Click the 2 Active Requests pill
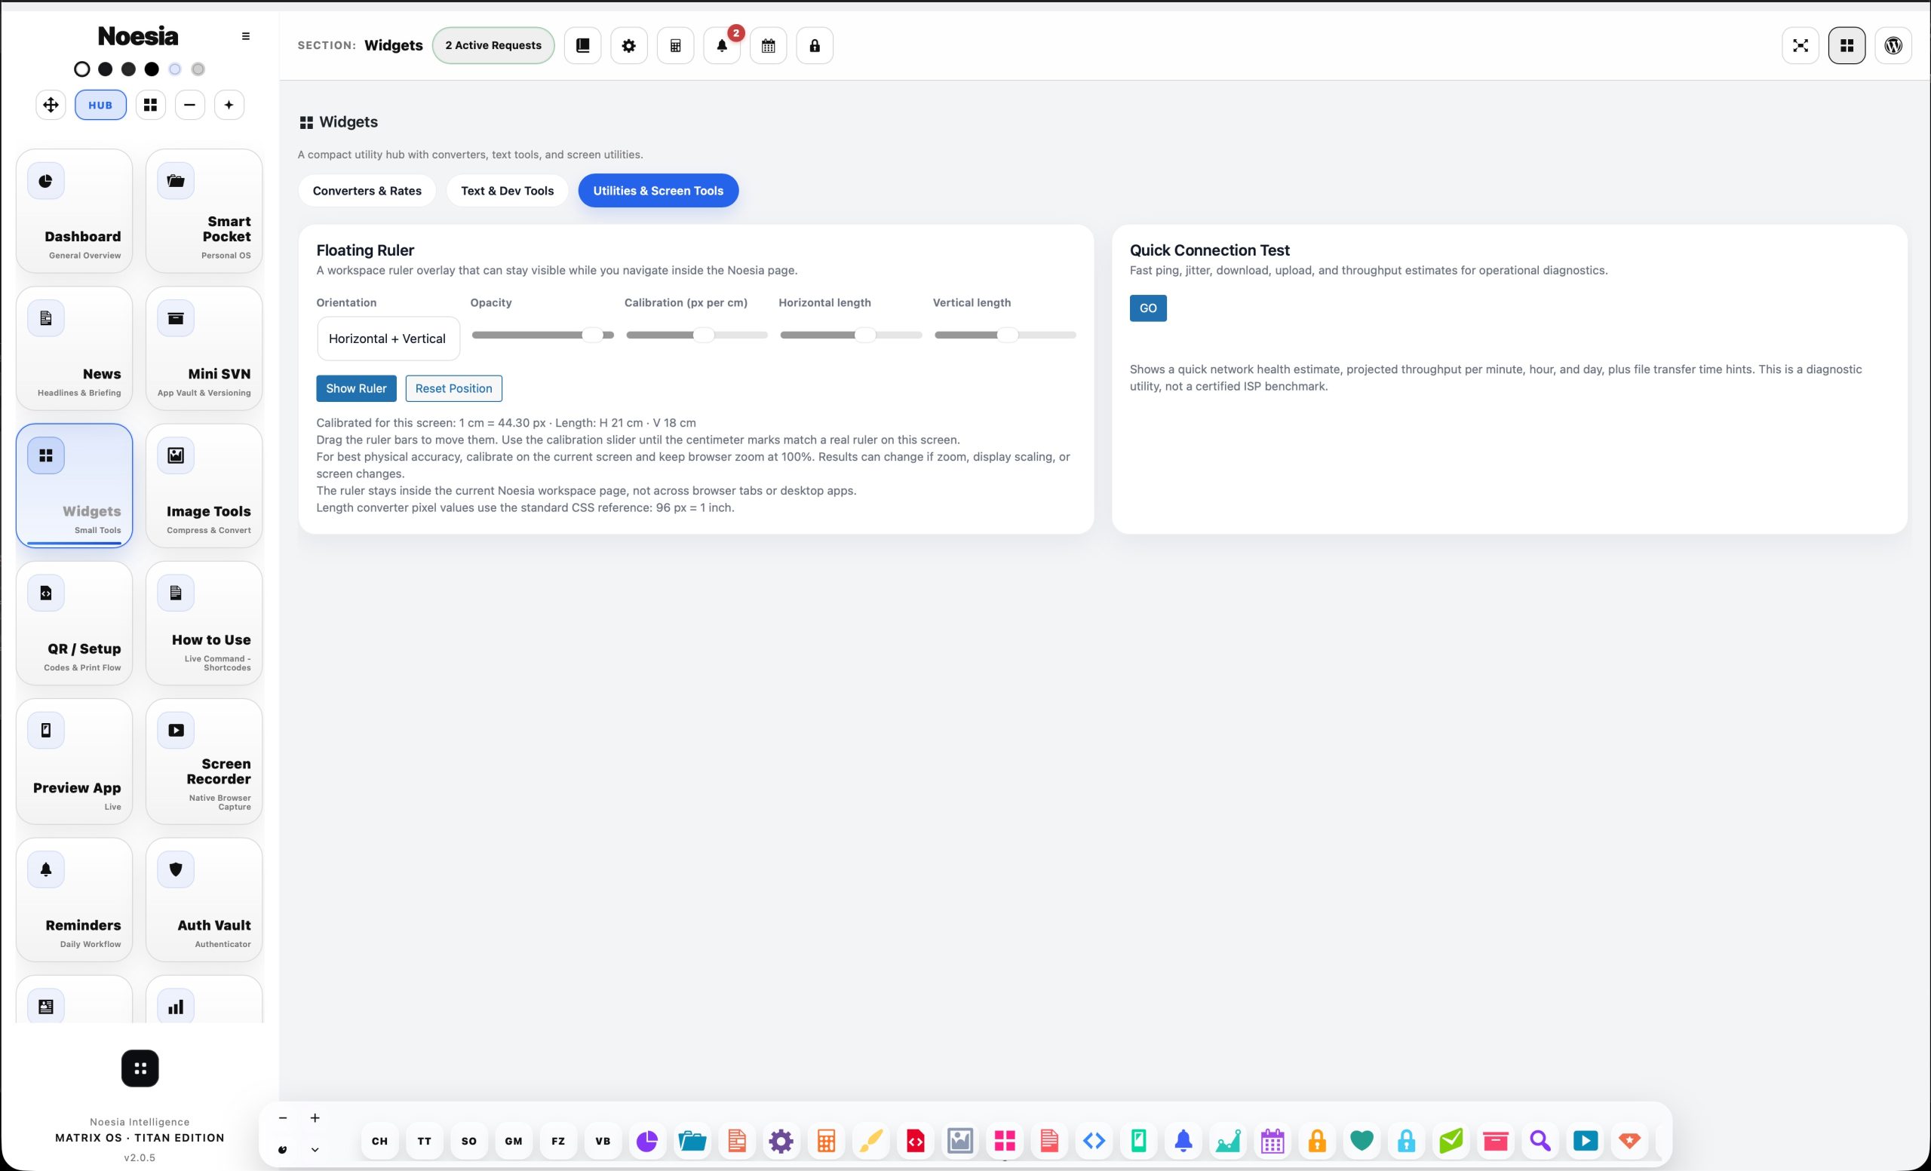Image resolution: width=1931 pixels, height=1171 pixels. coord(493,45)
